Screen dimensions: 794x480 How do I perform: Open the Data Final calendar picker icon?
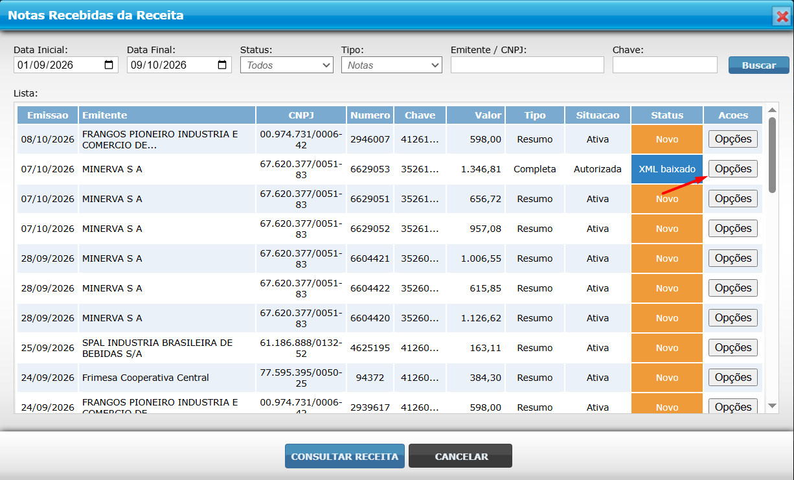pyautogui.click(x=222, y=65)
